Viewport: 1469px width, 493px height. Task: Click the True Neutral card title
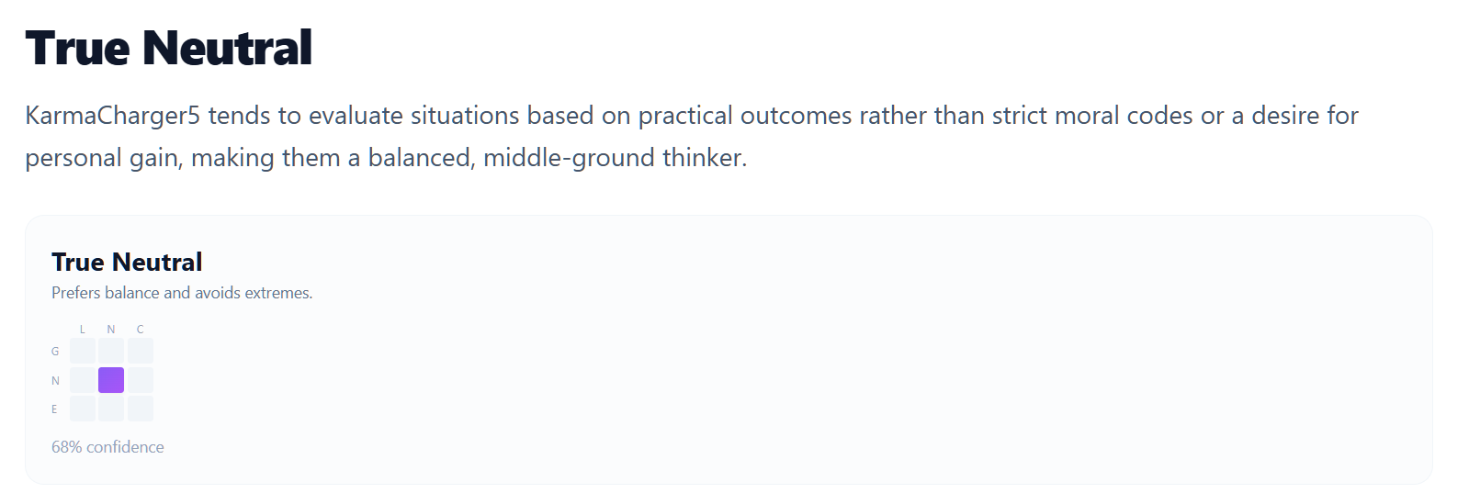coord(127,263)
